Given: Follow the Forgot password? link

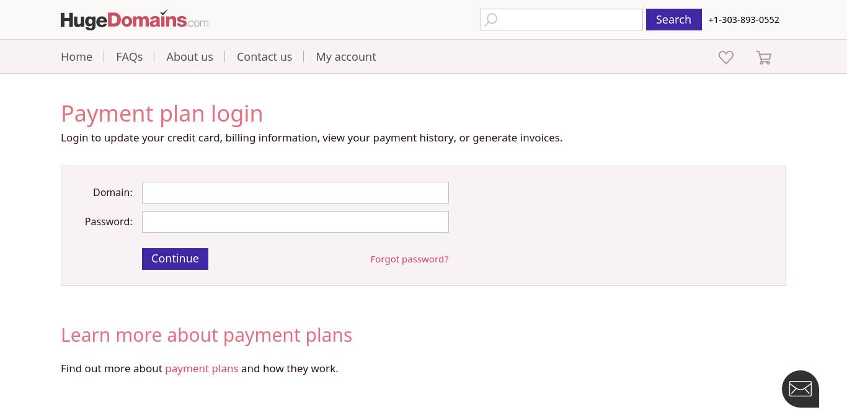Looking at the screenshot, I should click(x=409, y=259).
